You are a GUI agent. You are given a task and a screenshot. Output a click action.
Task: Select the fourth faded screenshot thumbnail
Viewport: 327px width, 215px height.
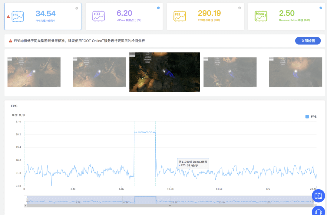click(x=230, y=72)
